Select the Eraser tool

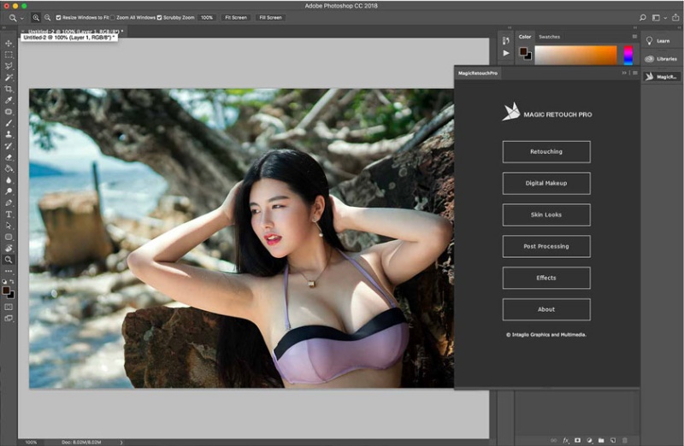click(x=9, y=157)
